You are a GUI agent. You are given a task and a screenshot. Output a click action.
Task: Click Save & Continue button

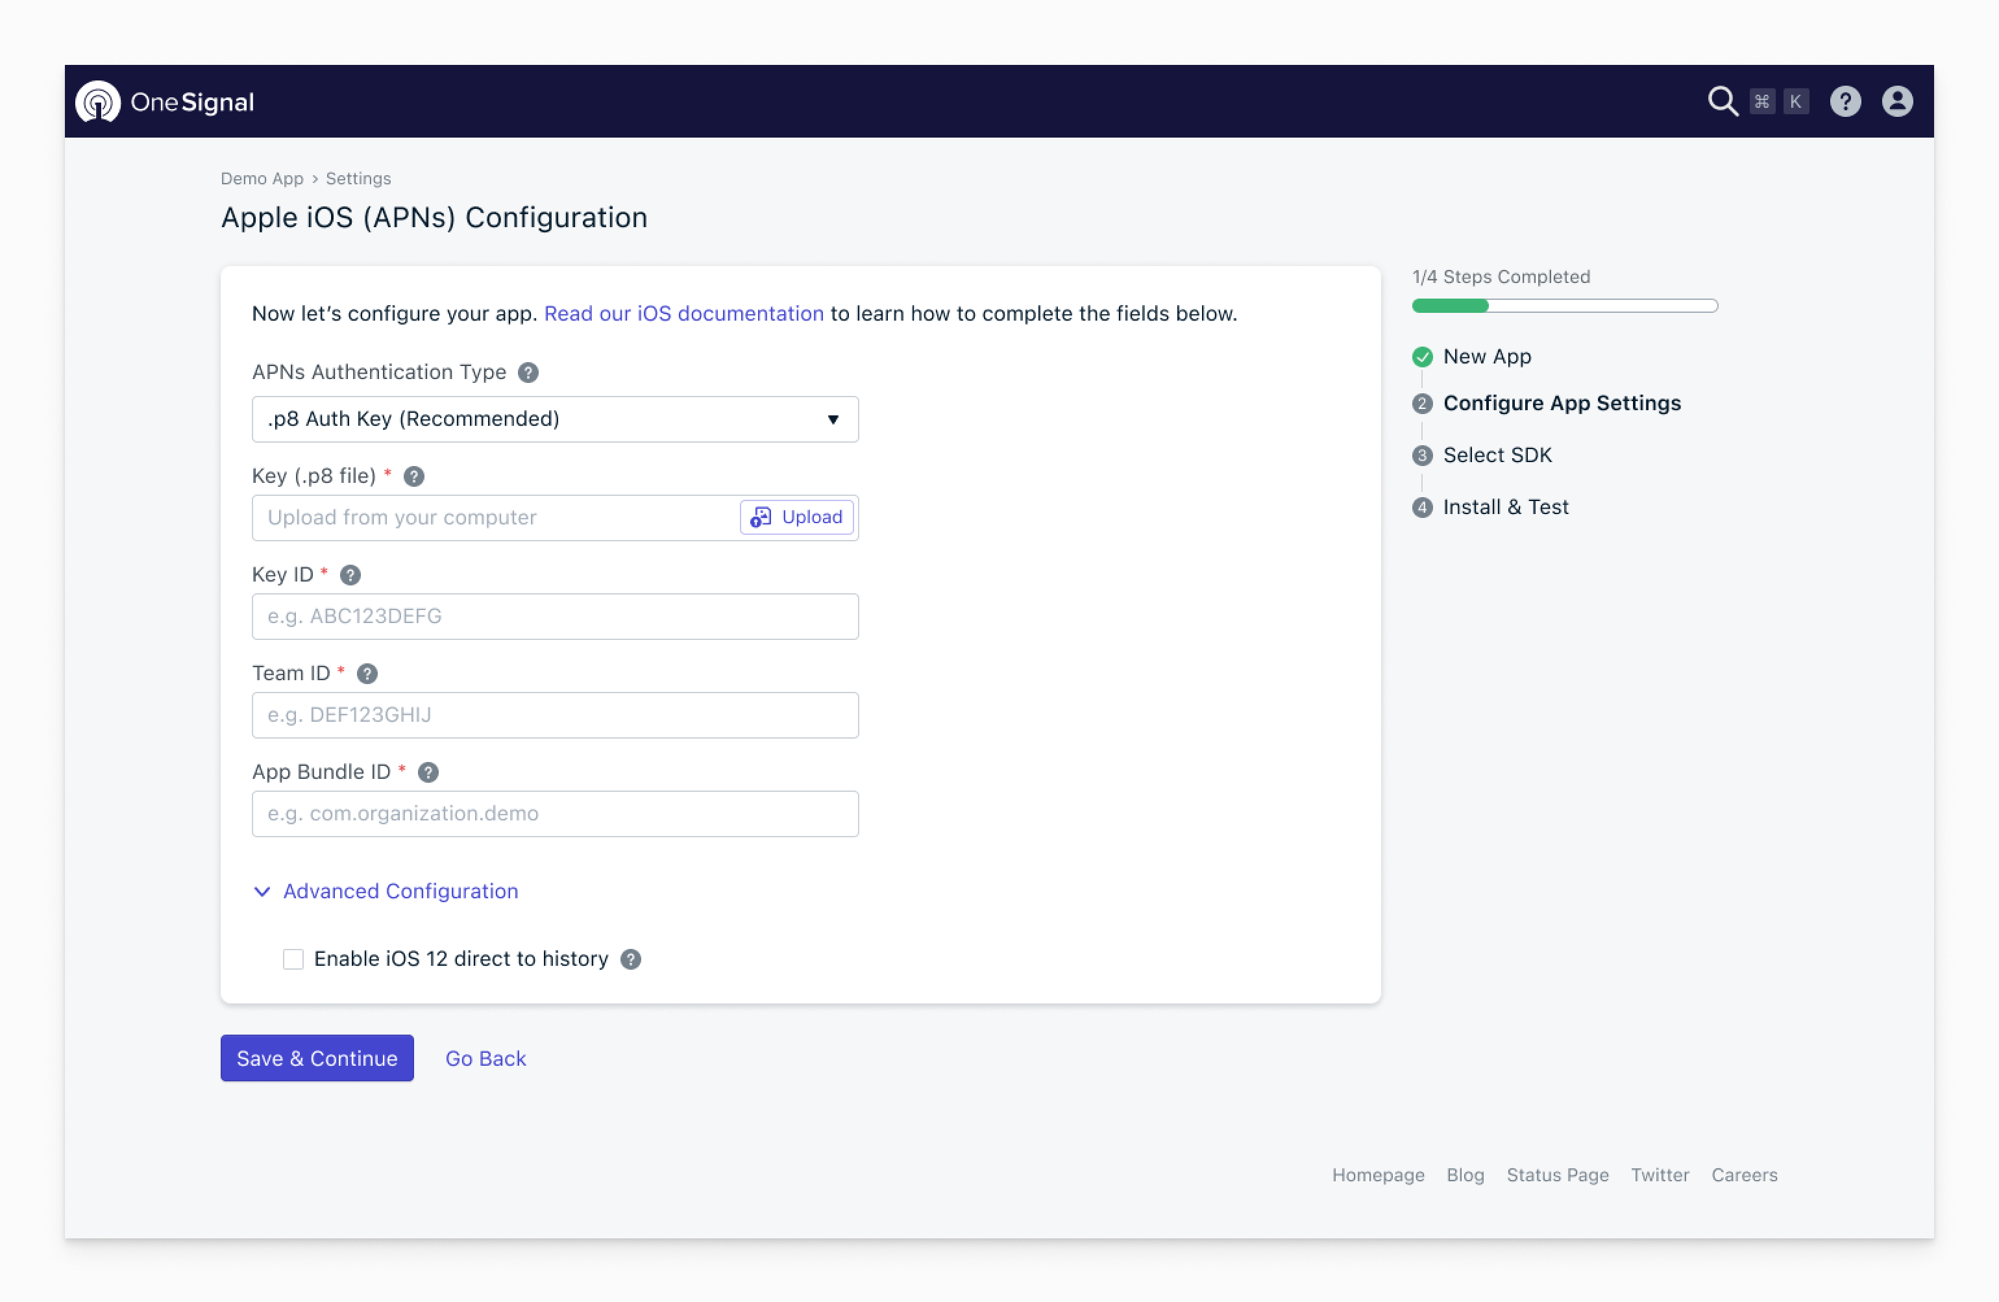pos(317,1059)
